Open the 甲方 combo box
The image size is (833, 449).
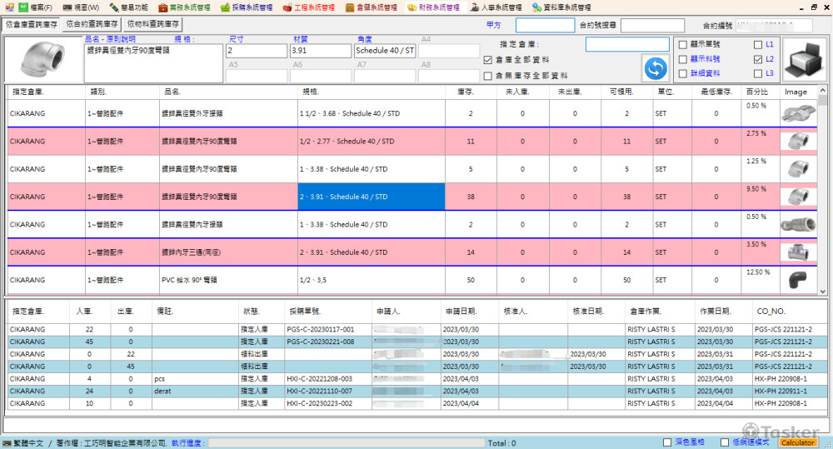coord(544,25)
